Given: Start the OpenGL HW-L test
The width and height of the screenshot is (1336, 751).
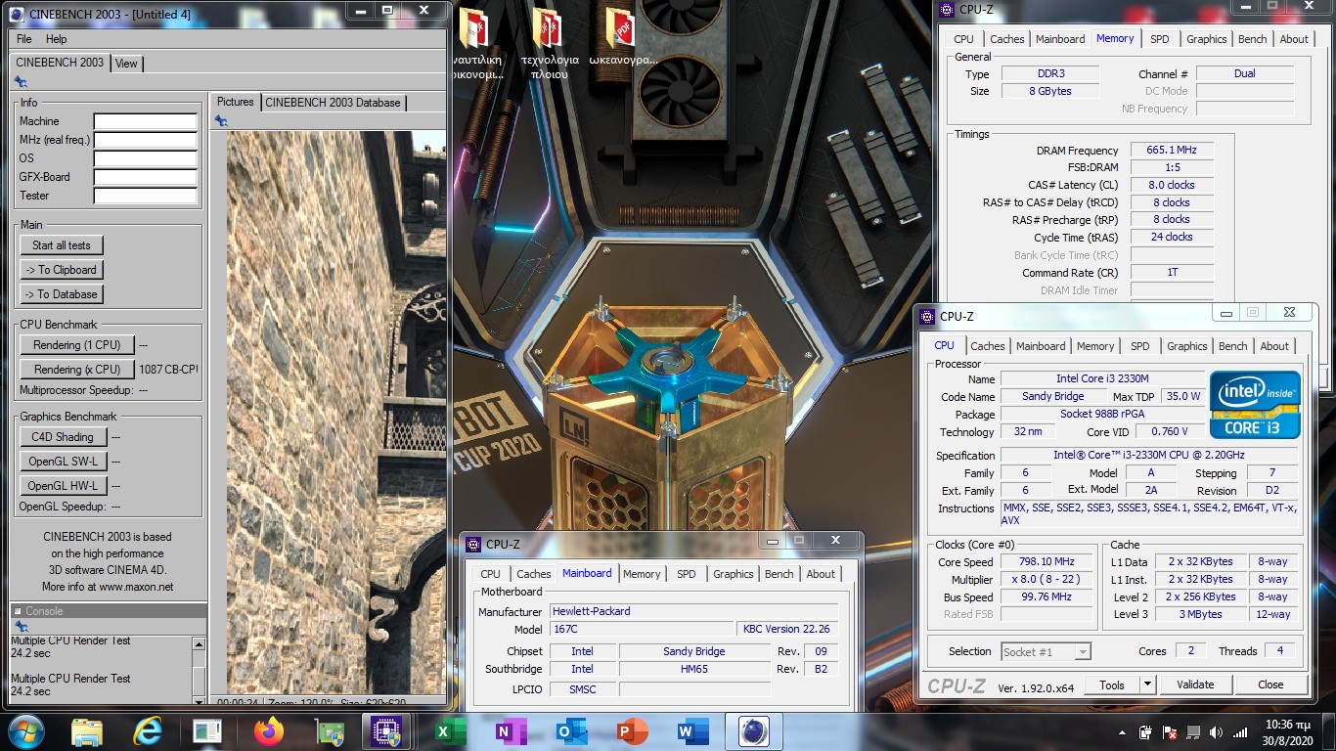Looking at the screenshot, I should click(63, 486).
